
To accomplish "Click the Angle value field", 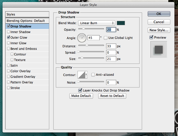I will [94, 38].
